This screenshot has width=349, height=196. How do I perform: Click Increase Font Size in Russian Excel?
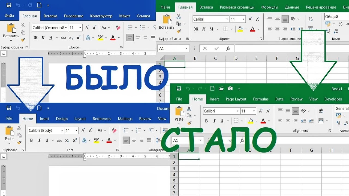click(250, 19)
